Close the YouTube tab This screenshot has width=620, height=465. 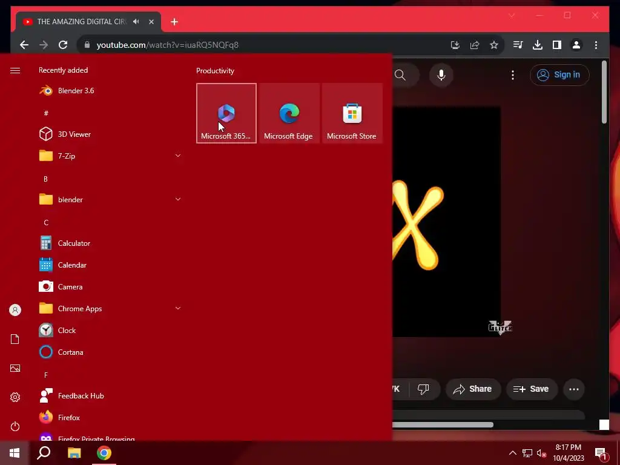[151, 22]
